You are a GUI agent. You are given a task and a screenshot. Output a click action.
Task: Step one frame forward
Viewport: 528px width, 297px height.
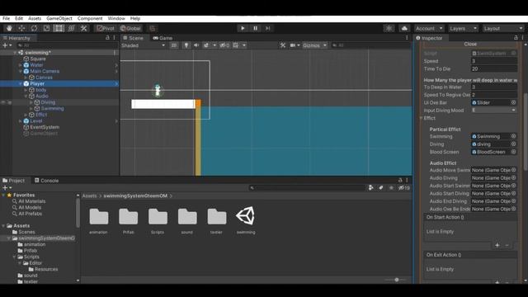tap(267, 28)
